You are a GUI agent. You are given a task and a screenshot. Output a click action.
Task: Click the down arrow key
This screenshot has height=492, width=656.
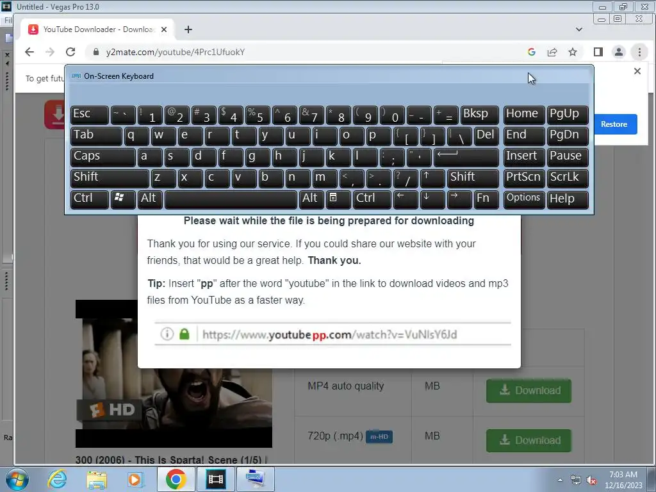coord(432,199)
